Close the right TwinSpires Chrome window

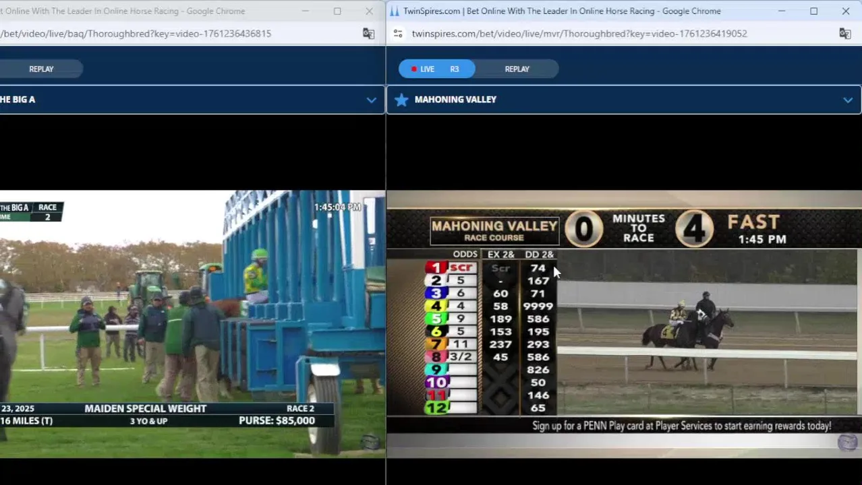846,11
